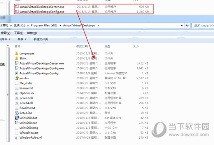Open the 共享 dropdown in toolbar
The width and height of the screenshot is (214, 145).
[22, 39]
